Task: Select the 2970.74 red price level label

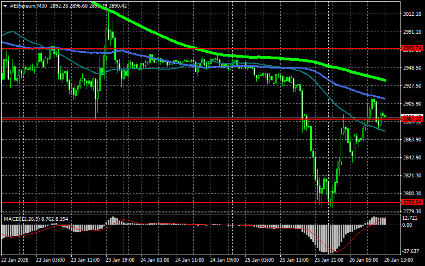Action: (412, 48)
